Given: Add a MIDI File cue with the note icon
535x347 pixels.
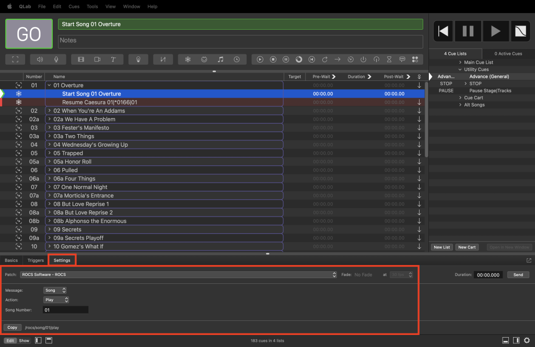Looking at the screenshot, I should click(x=220, y=59).
